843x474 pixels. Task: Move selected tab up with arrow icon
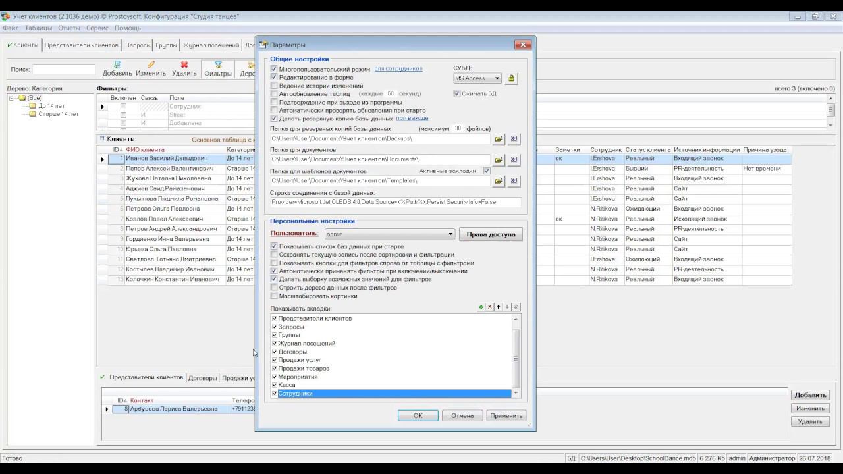[x=499, y=307]
